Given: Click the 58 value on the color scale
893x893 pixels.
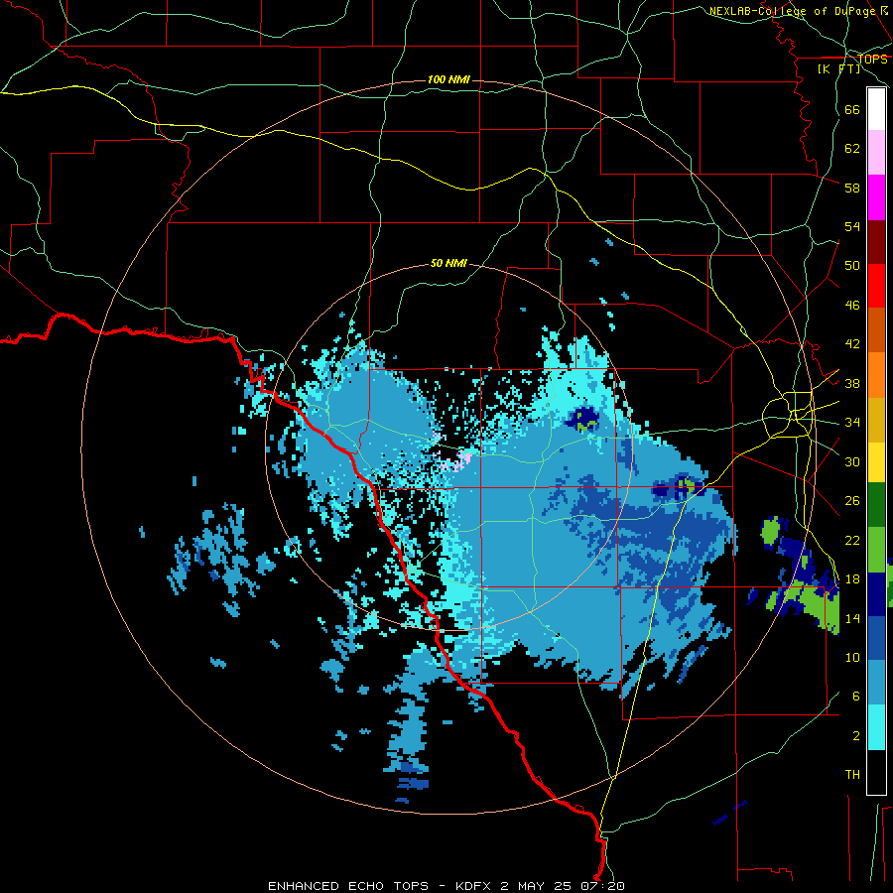Looking at the screenshot, I should 852,188.
